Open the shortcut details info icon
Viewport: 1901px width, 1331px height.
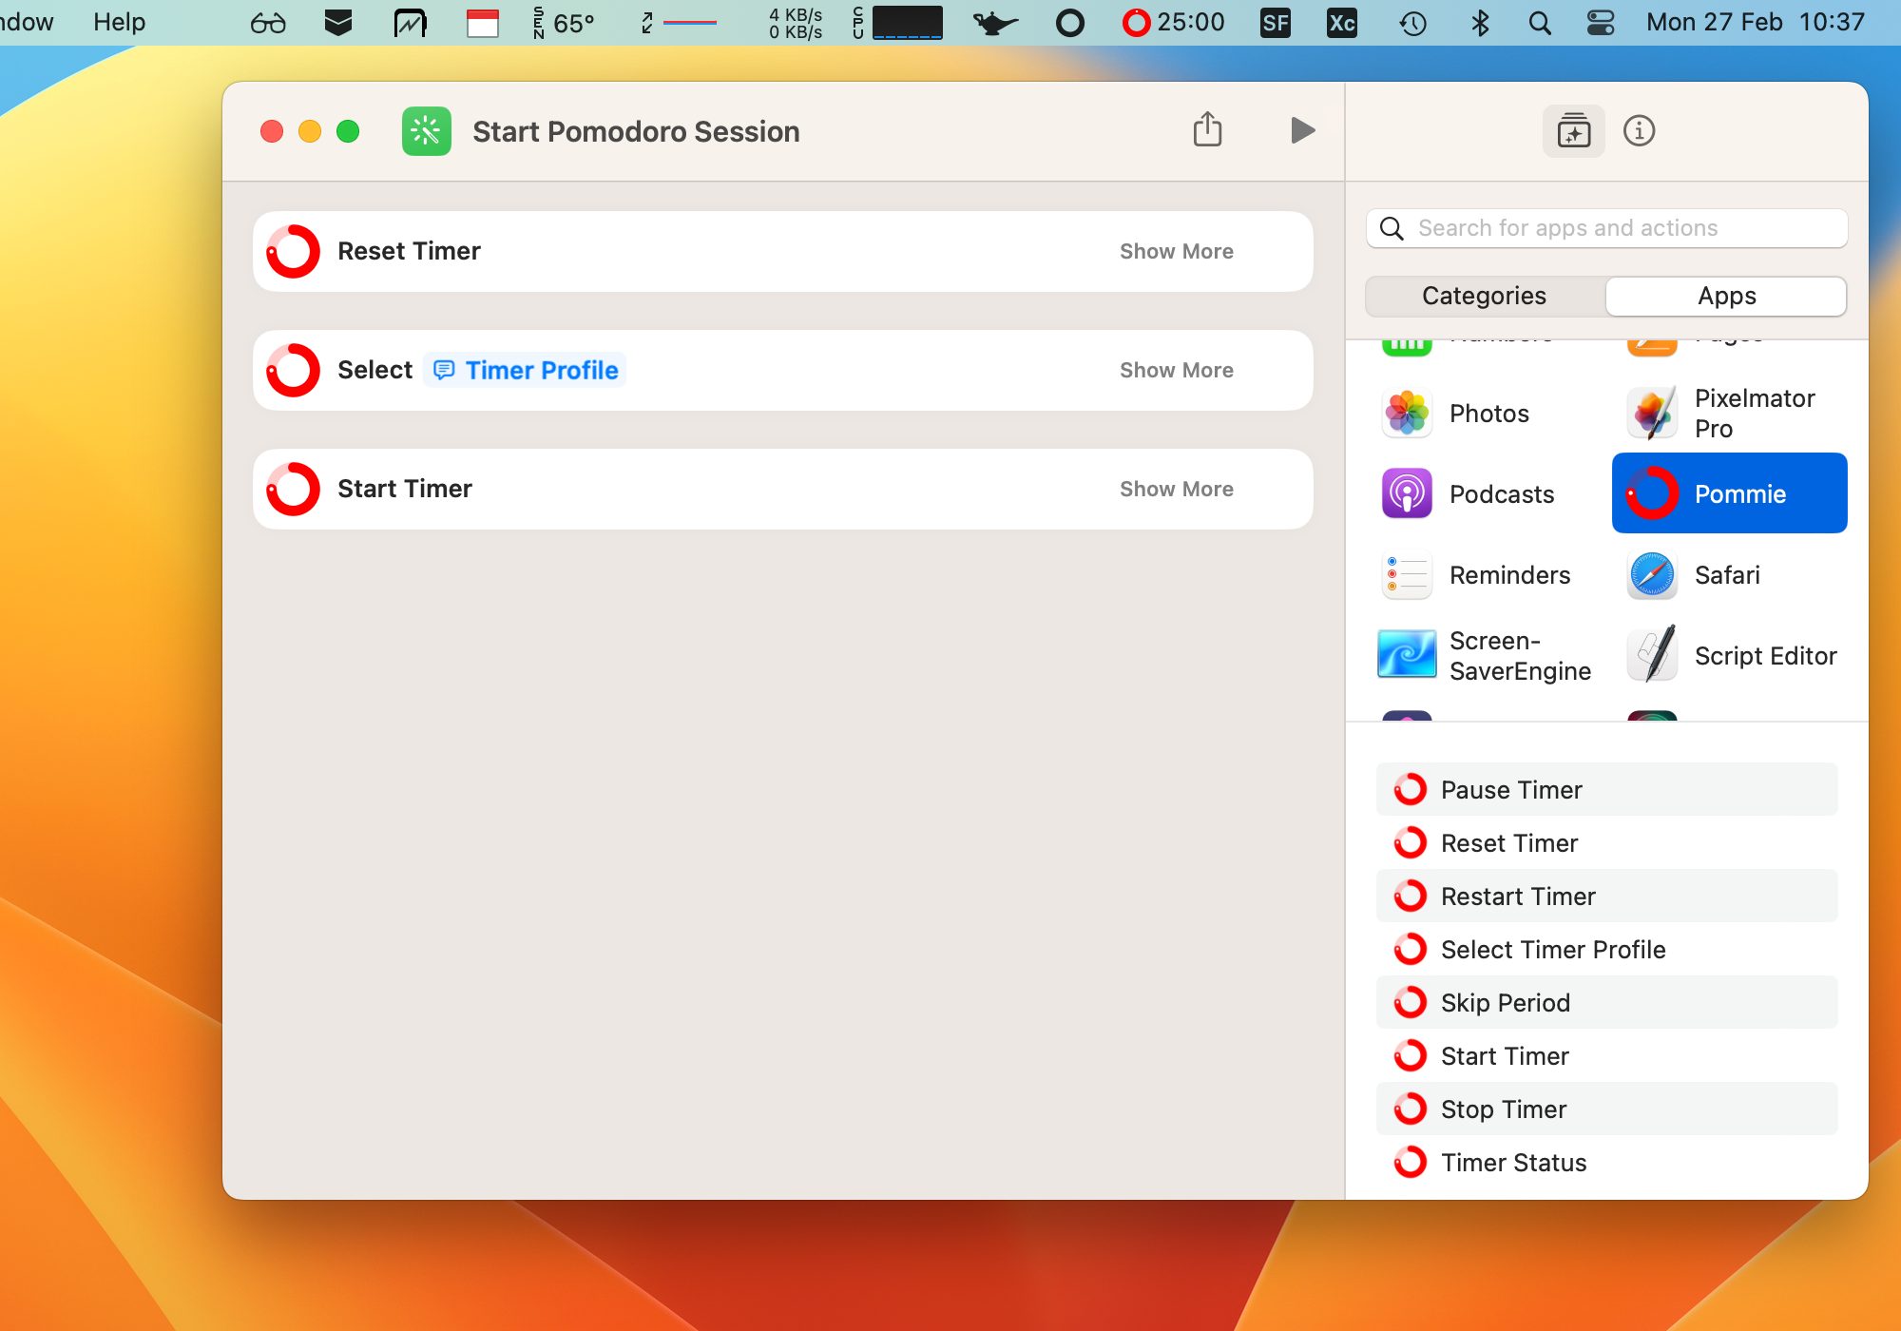[x=1639, y=131]
